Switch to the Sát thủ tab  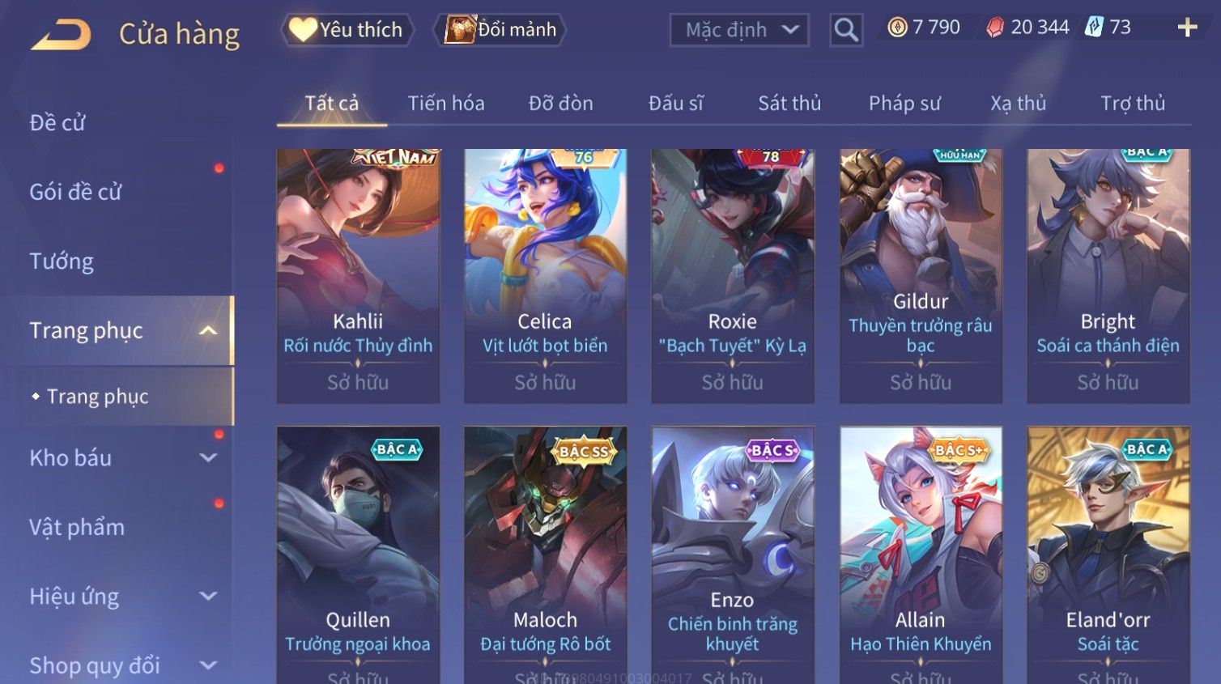click(789, 104)
